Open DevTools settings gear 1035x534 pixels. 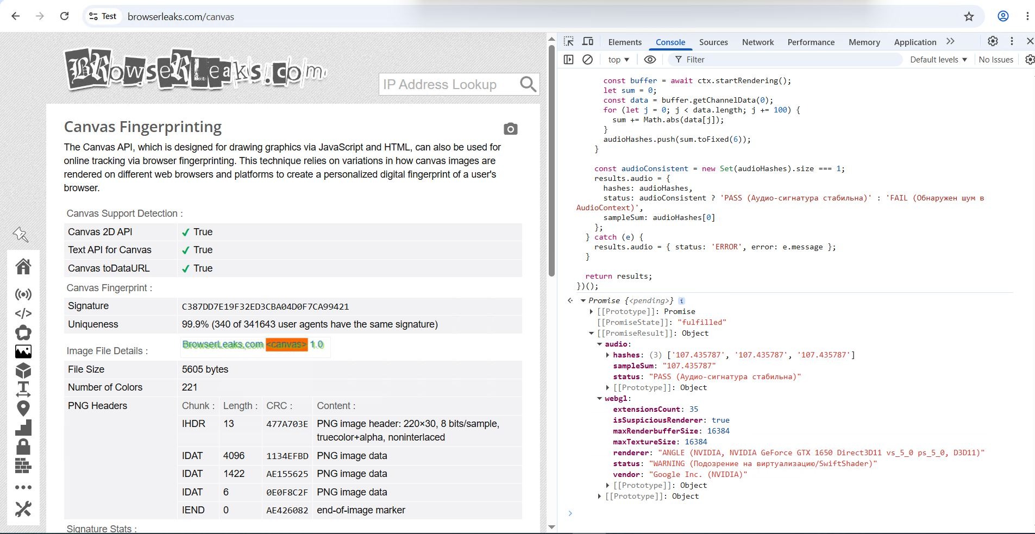[993, 41]
